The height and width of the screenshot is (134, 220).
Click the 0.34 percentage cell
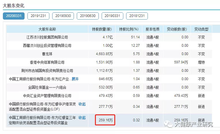136,107
